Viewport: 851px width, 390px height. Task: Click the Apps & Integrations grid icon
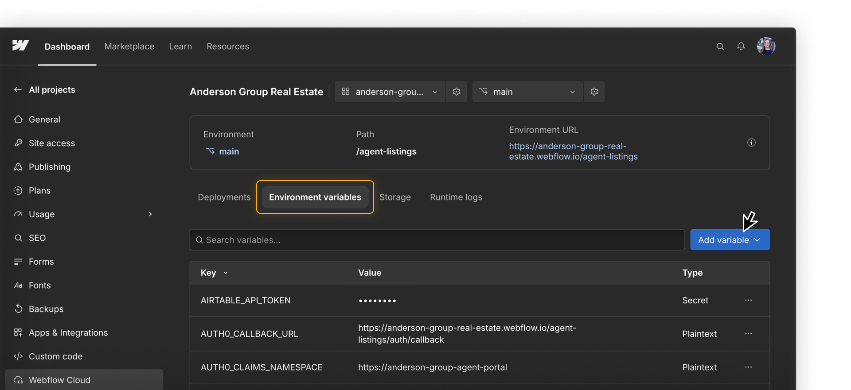coord(18,332)
